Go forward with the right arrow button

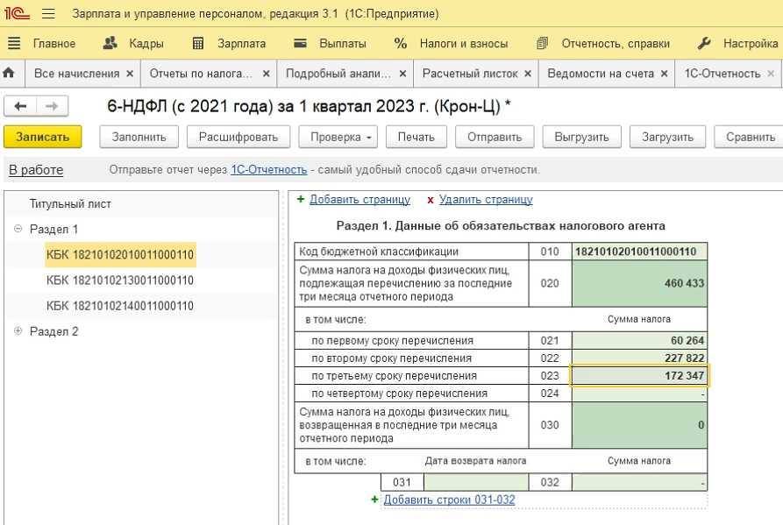click(x=52, y=106)
